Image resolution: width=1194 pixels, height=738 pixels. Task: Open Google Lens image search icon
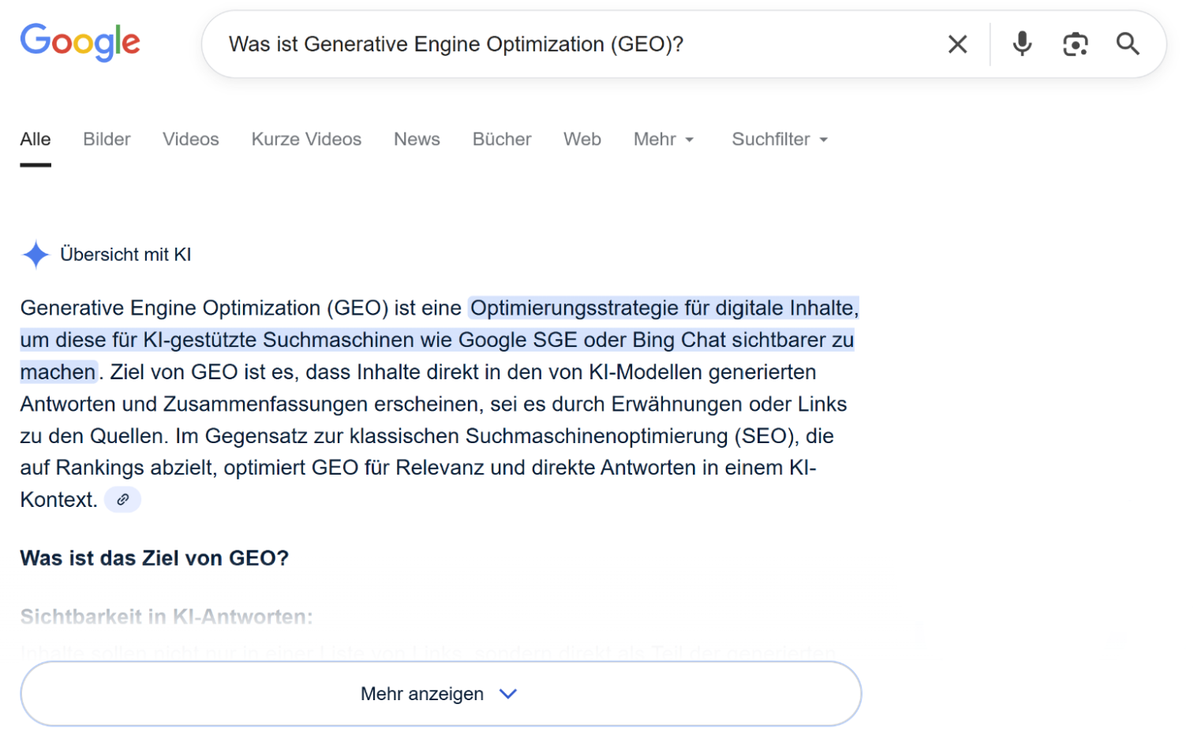coord(1074,44)
